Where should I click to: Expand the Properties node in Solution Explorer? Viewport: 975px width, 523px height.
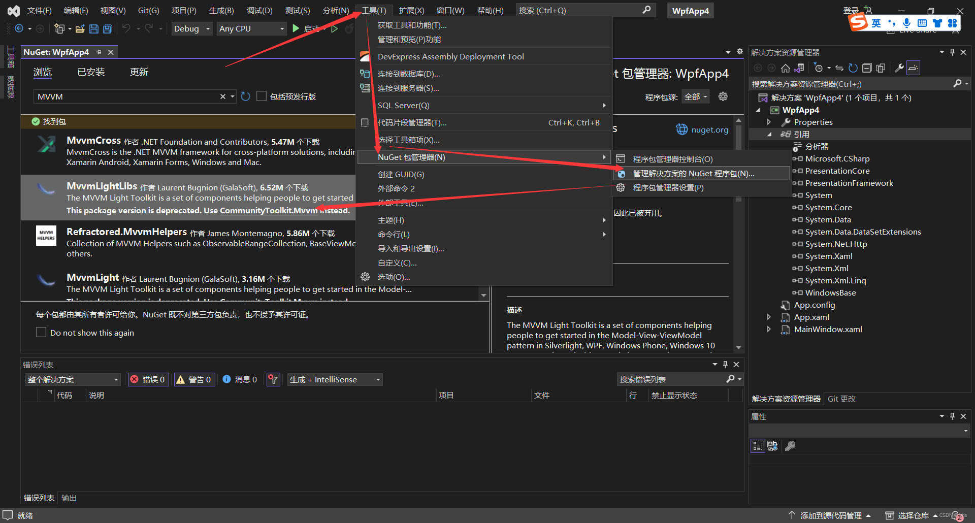point(769,122)
